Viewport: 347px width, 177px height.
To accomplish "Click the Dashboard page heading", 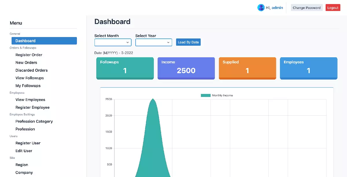I will (112, 22).
